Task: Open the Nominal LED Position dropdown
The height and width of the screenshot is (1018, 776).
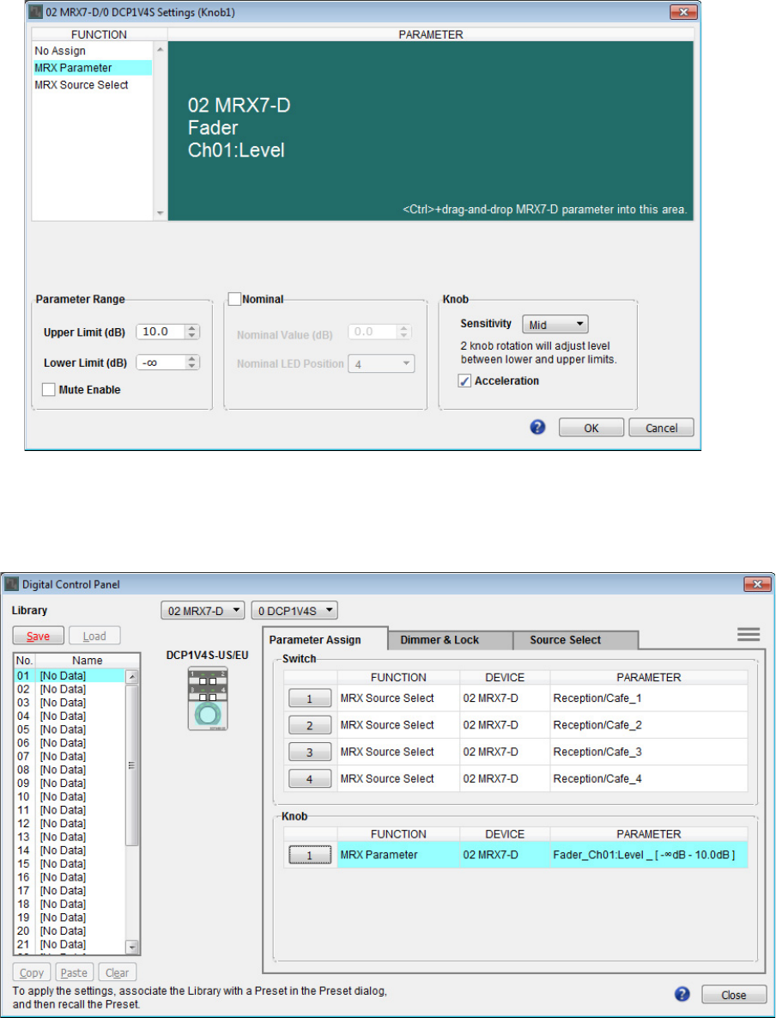Action: [x=381, y=364]
